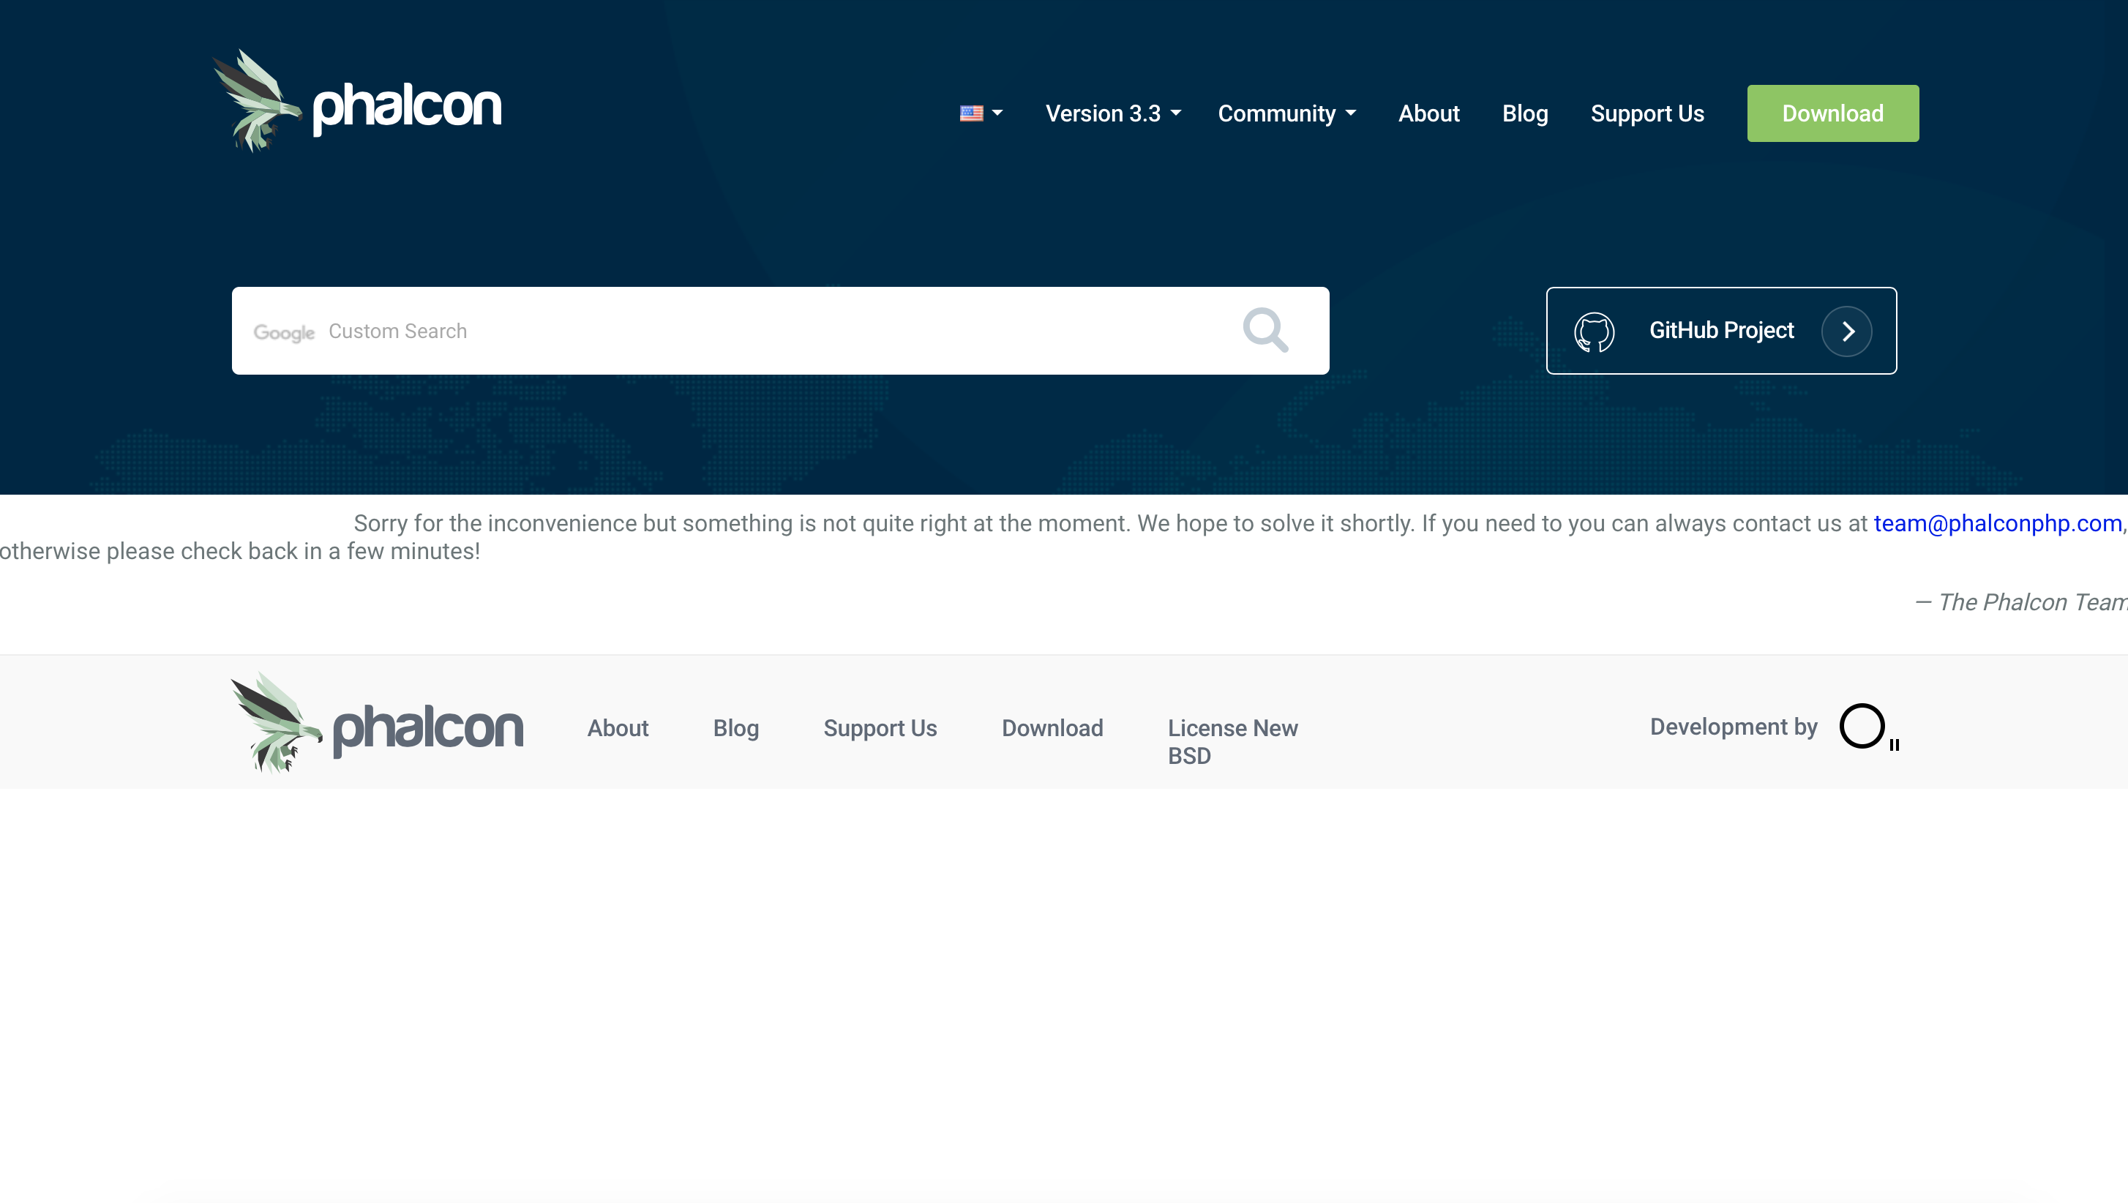Expand the Community dropdown menu

(x=1286, y=113)
